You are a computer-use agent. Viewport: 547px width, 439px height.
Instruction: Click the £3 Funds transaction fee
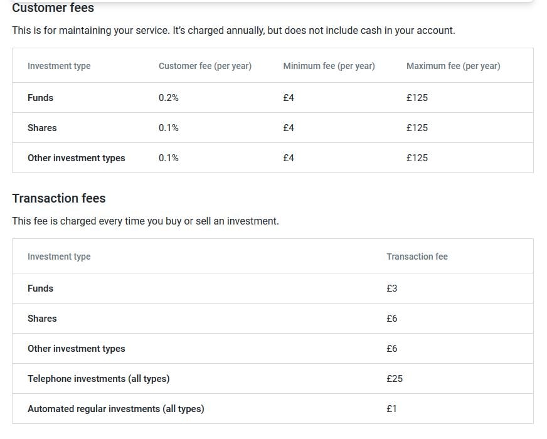tap(392, 288)
